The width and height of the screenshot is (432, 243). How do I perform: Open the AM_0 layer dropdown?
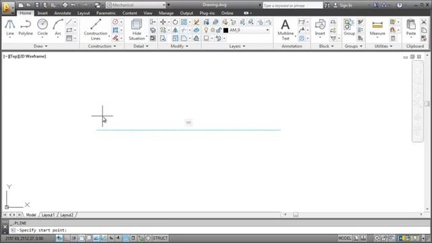point(267,30)
